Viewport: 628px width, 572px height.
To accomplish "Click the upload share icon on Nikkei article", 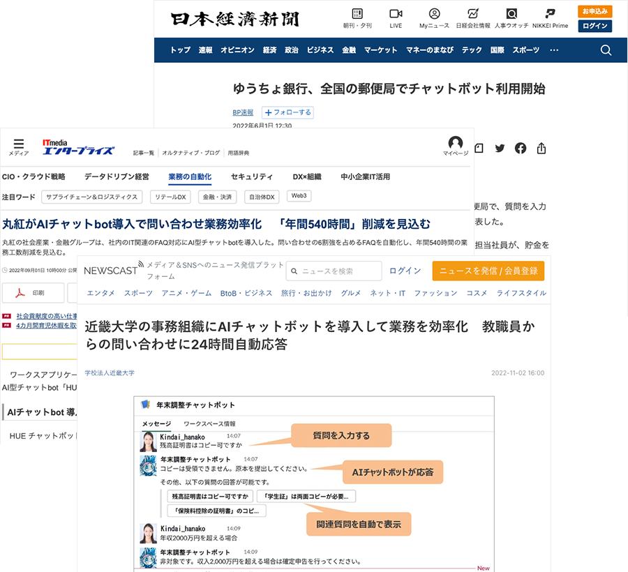I will coord(541,148).
